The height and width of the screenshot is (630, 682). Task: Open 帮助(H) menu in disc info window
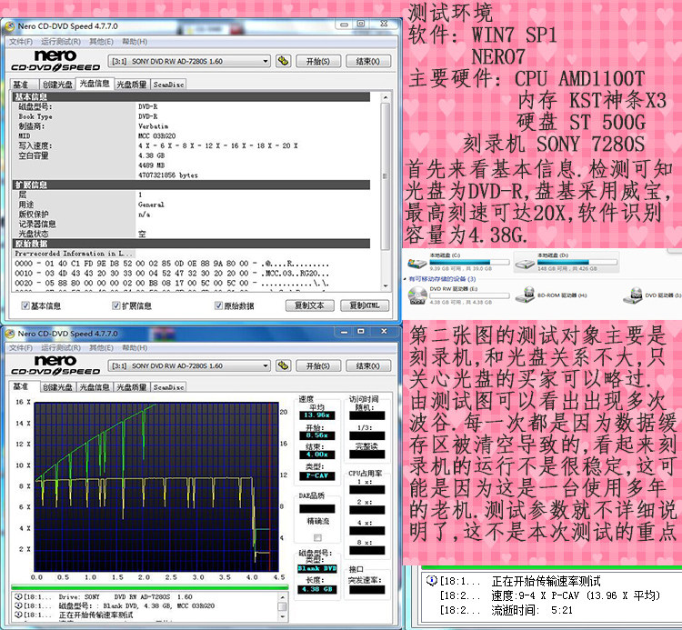pos(135,42)
